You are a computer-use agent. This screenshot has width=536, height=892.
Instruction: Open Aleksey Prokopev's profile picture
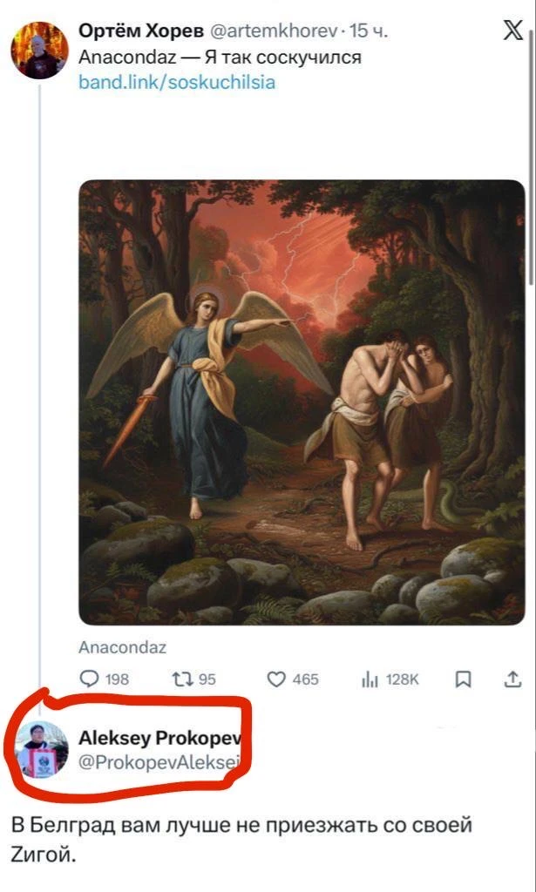(42, 748)
